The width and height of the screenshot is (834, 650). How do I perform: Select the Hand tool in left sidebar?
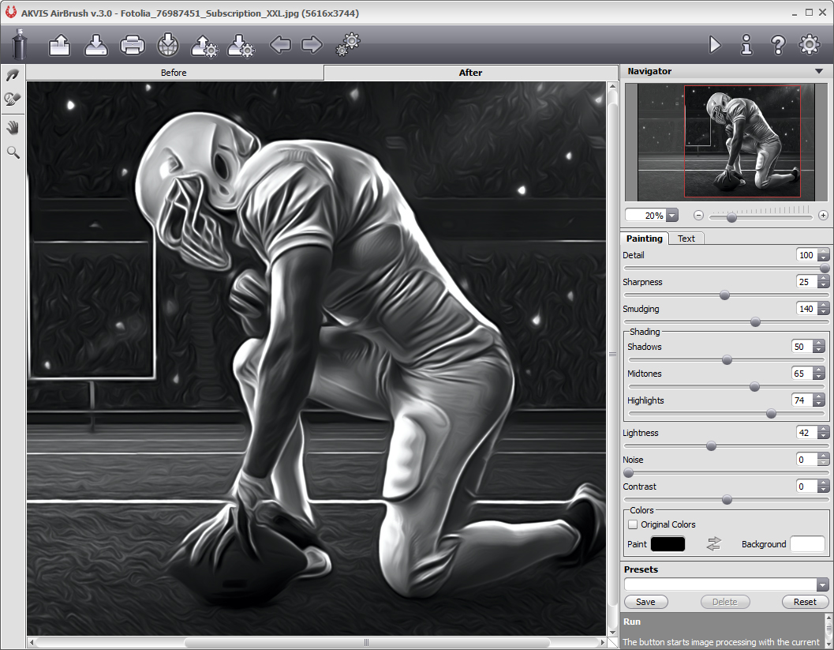point(13,127)
